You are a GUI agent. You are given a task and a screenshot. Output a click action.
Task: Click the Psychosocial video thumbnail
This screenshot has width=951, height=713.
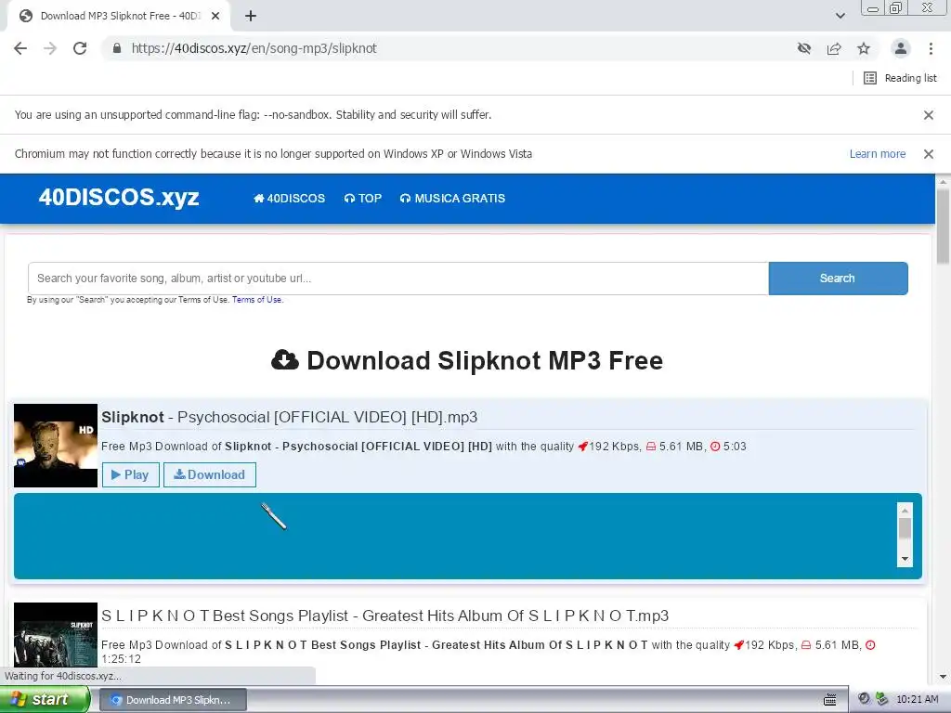[56, 446]
